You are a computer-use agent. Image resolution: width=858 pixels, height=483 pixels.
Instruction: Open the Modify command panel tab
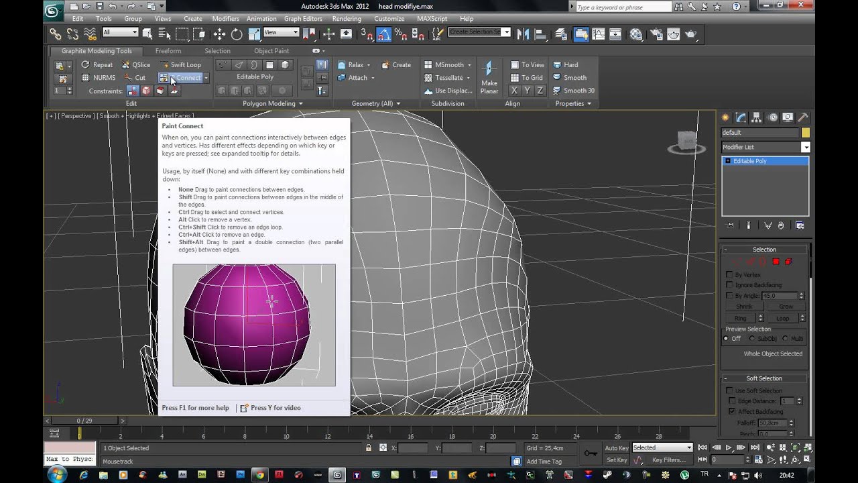742,117
